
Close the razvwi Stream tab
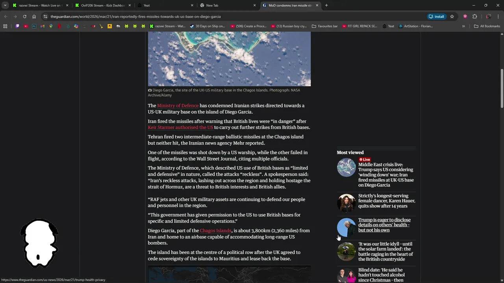coord(67,6)
